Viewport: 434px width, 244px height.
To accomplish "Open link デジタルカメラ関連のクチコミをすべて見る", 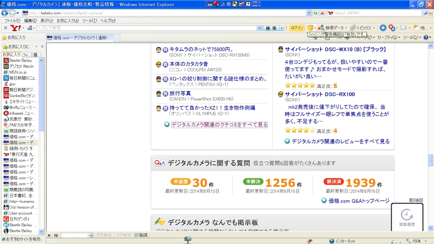I will [x=220, y=125].
